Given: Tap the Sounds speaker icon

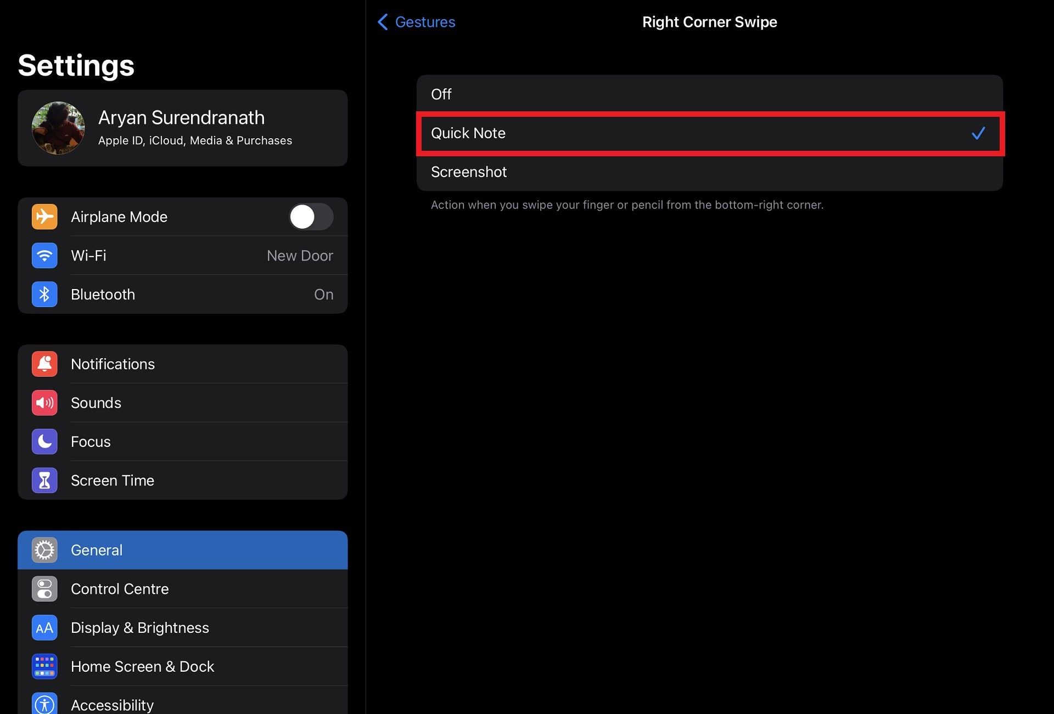Looking at the screenshot, I should [44, 403].
